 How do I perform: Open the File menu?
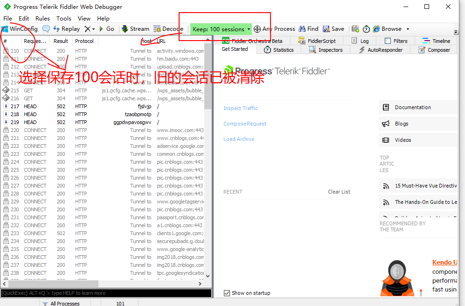click(x=8, y=18)
